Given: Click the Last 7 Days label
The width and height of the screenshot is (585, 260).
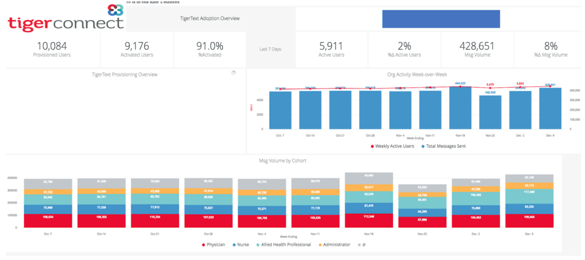Looking at the screenshot, I should [x=270, y=49].
